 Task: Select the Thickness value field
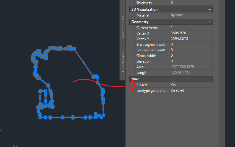pos(191,3)
